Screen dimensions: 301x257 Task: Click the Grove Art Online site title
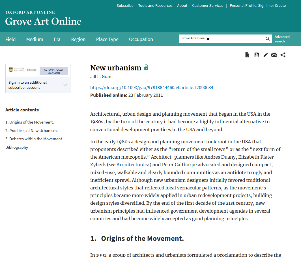point(43,21)
